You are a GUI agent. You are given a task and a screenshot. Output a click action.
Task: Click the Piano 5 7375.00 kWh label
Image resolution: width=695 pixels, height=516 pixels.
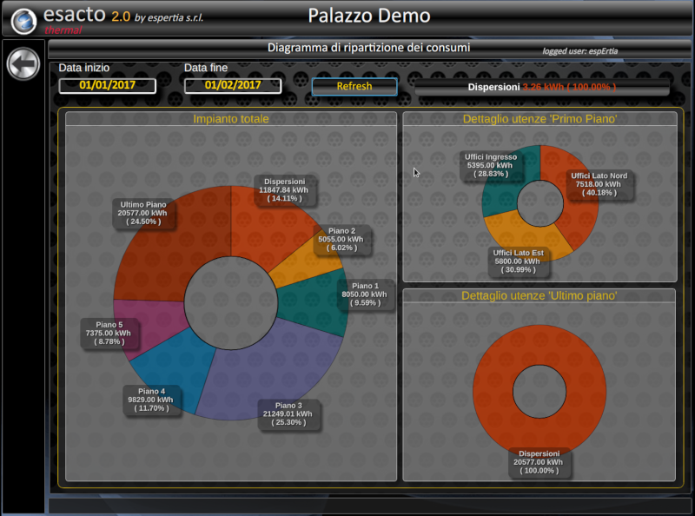[x=109, y=334]
